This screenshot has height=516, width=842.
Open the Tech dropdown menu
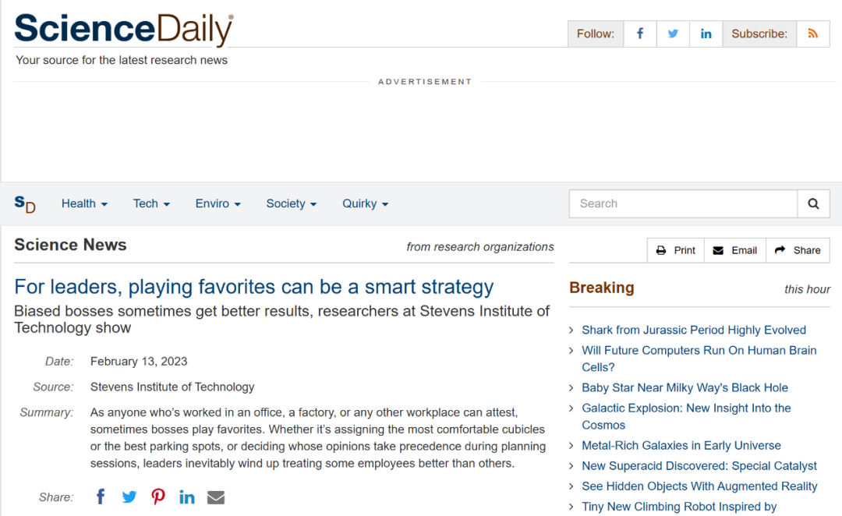(x=151, y=203)
